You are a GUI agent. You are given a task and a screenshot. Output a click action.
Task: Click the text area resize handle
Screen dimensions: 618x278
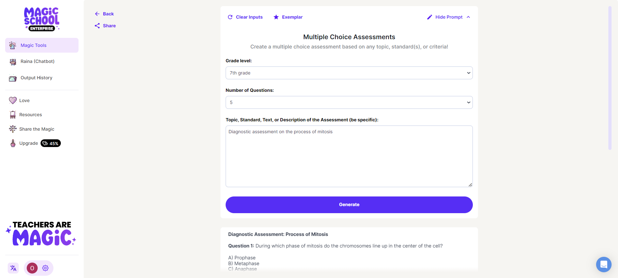pos(470,185)
